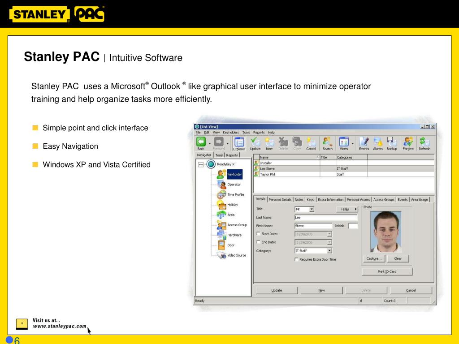Open the File menu
The height and width of the screenshot is (344, 459).
point(198,133)
